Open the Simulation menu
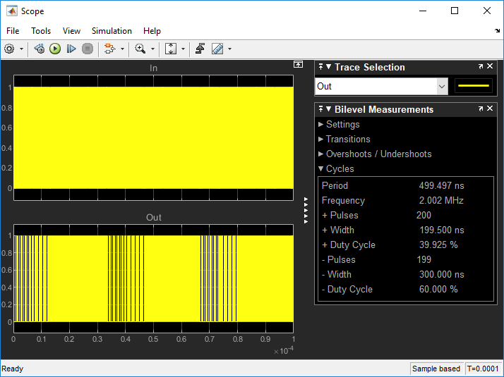The width and height of the screenshot is (504, 377). tap(112, 31)
